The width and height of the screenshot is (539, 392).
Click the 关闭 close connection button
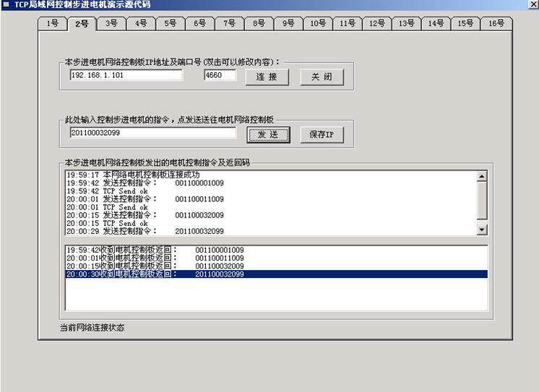point(322,77)
